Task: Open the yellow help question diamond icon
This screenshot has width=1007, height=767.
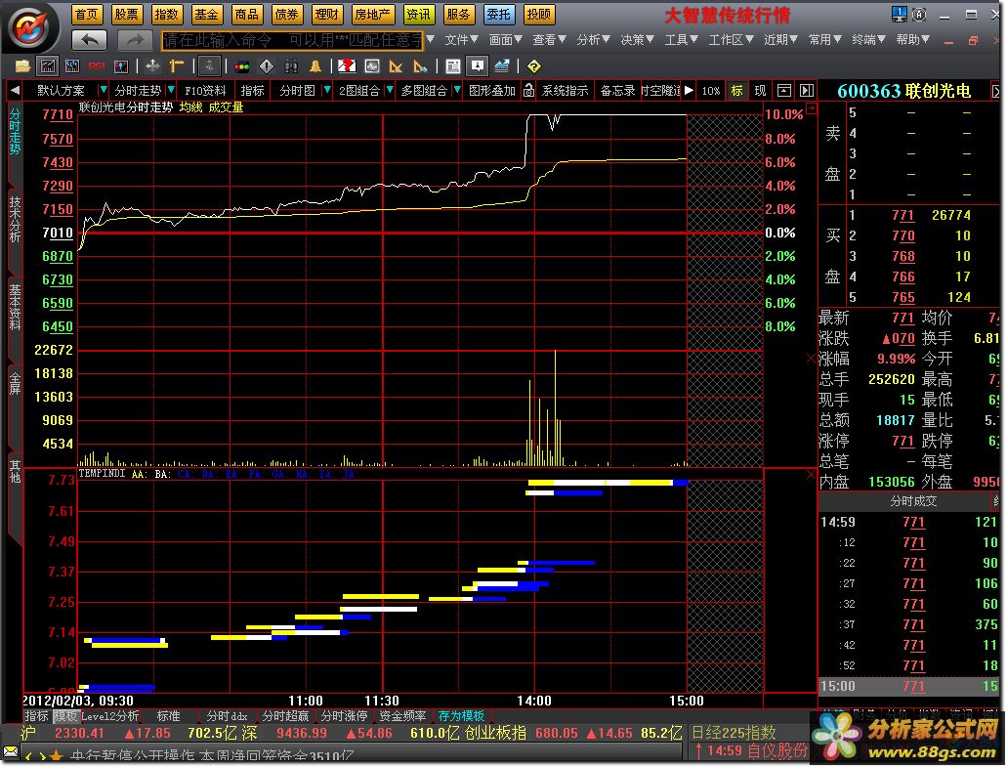Action: pos(533,66)
